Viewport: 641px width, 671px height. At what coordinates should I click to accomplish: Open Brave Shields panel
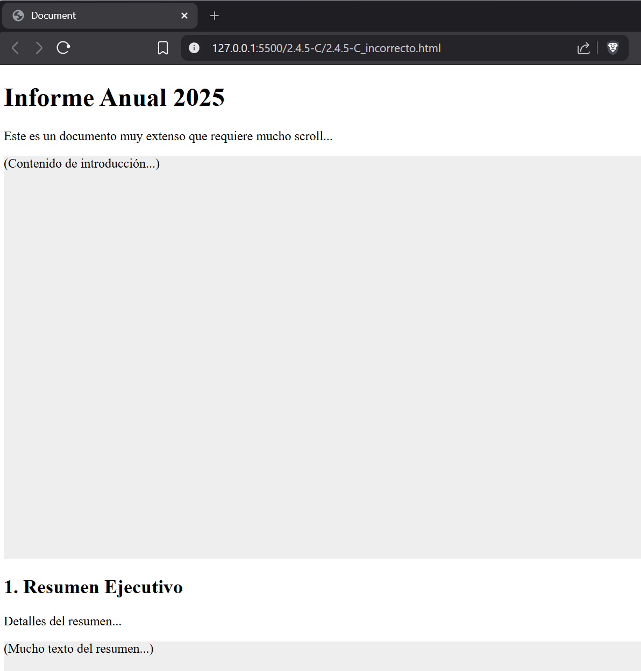[612, 48]
